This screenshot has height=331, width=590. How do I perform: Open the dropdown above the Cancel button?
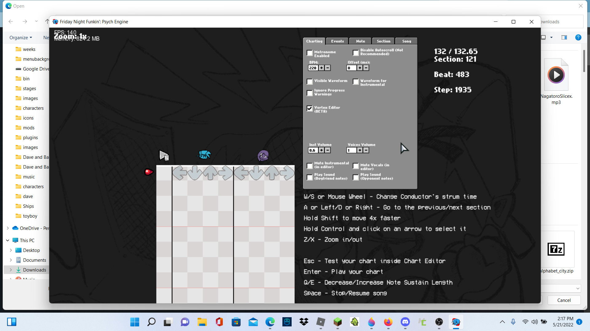pyautogui.click(x=577, y=288)
